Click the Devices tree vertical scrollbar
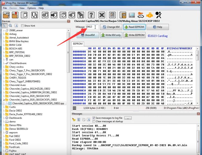The height and width of the screenshot is (155, 202). (x=68, y=53)
